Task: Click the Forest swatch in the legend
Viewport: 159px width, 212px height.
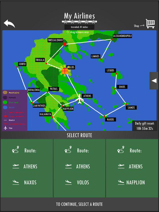Action: tap(5, 97)
